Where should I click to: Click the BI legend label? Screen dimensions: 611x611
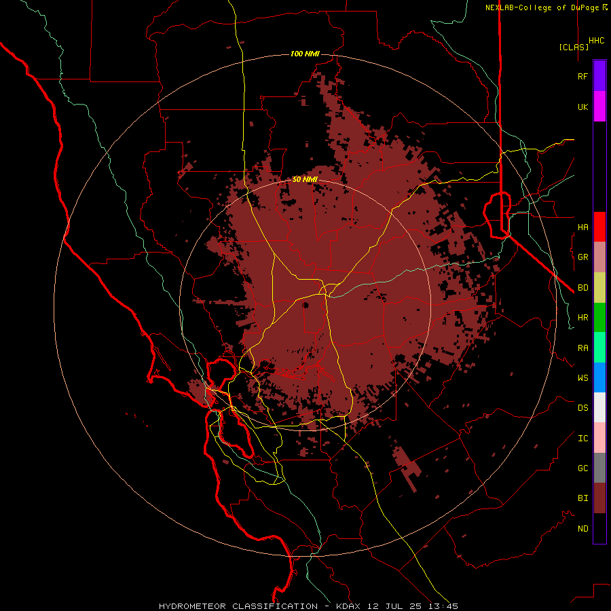[582, 498]
